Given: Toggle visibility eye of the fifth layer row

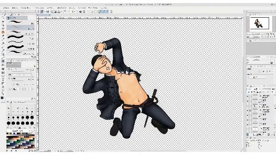Looking at the screenshot, I should pyautogui.click(x=248, y=115).
